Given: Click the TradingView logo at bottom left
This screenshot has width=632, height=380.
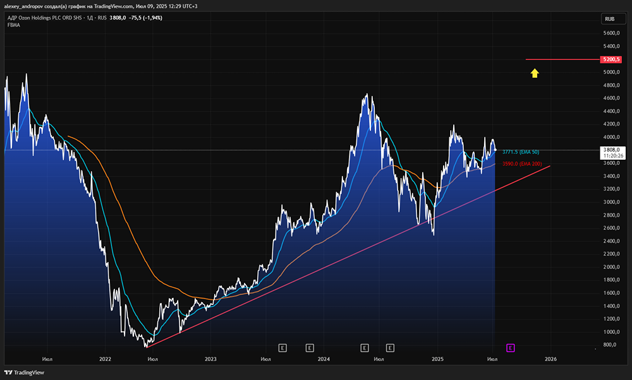Looking at the screenshot, I should click(24, 372).
